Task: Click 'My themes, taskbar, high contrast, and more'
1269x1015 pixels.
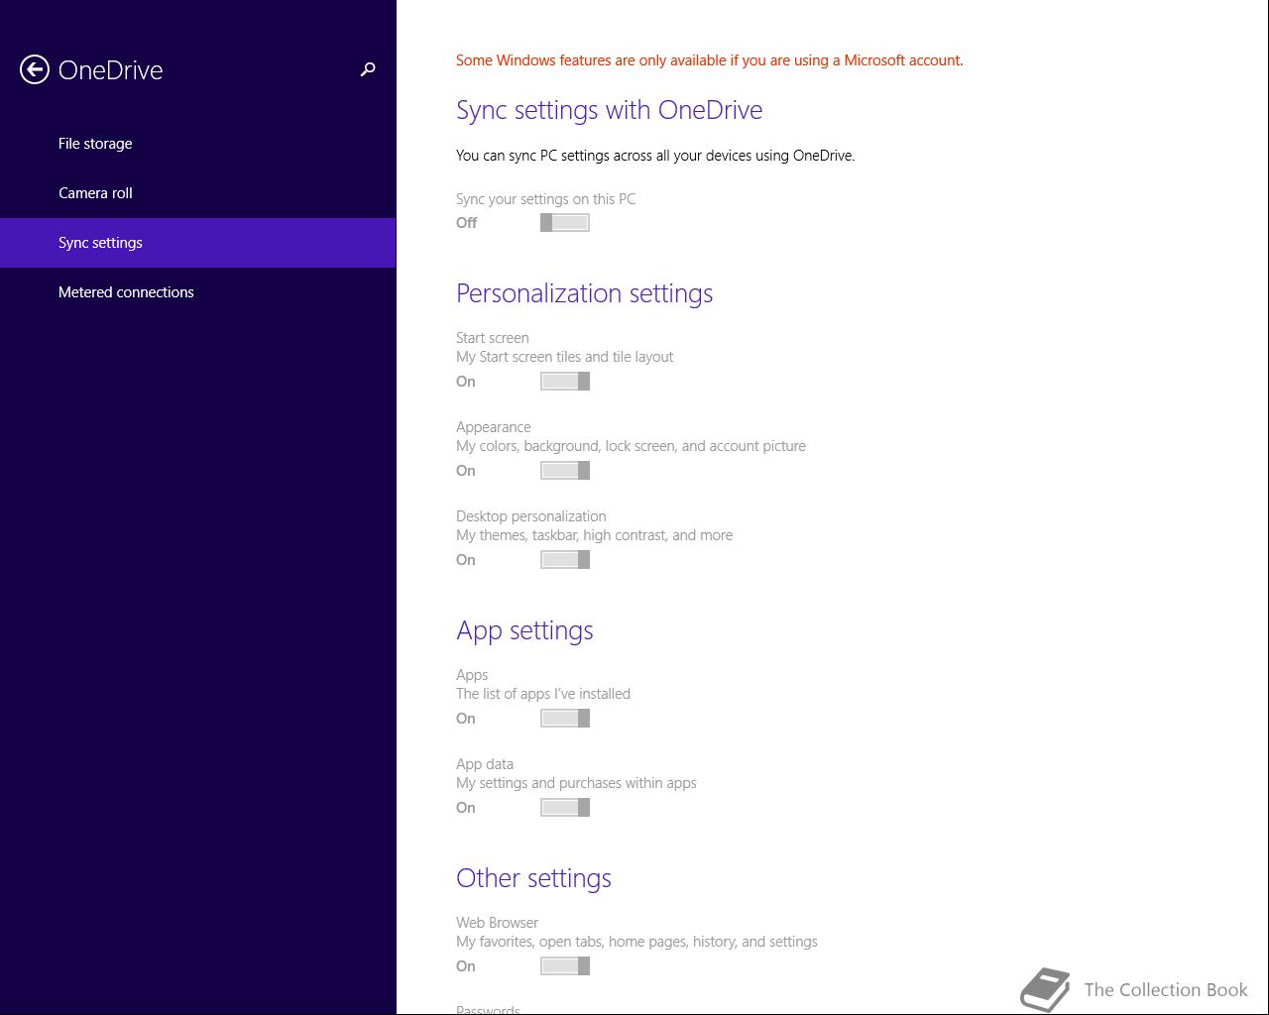Action: point(594,535)
